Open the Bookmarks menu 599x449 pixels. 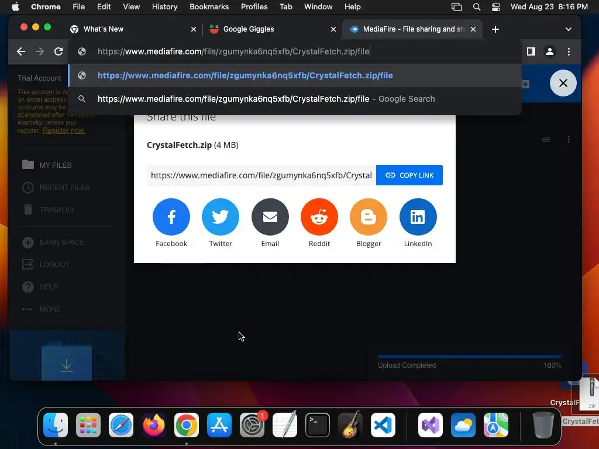[209, 7]
